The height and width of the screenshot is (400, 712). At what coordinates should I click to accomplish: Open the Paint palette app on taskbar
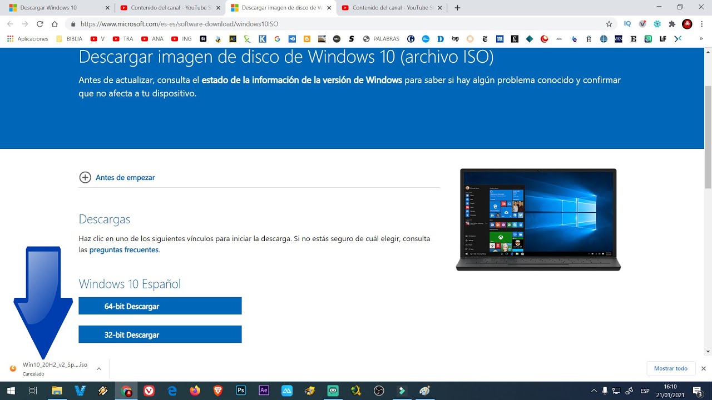click(425, 391)
